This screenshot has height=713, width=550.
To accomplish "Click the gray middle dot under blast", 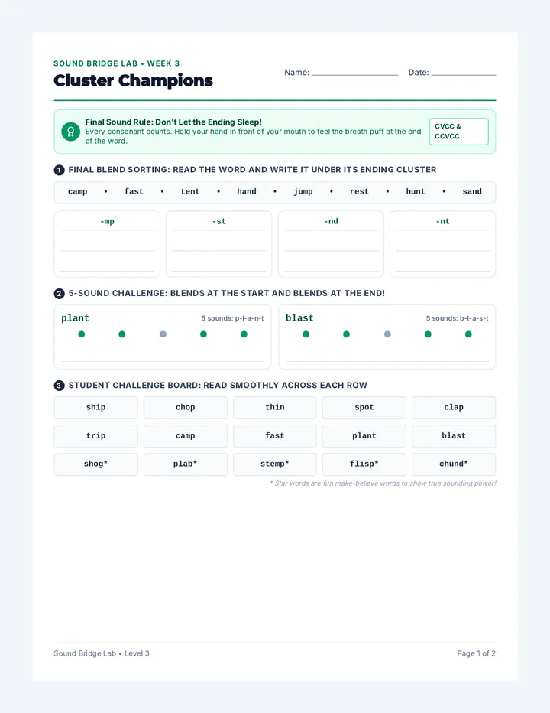I will [387, 334].
